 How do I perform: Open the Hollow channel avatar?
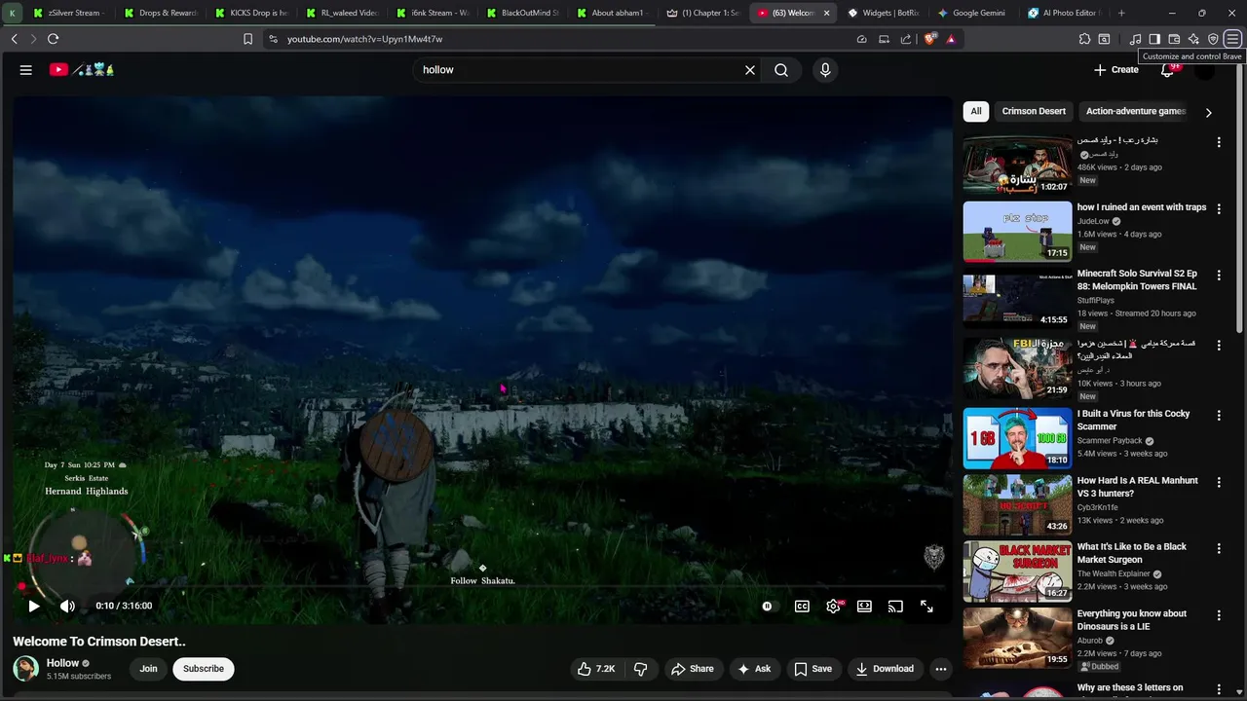[25, 669]
